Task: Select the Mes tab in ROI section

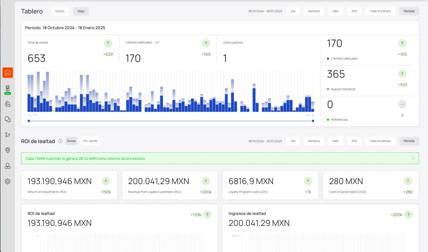Action: pyautogui.click(x=335, y=141)
